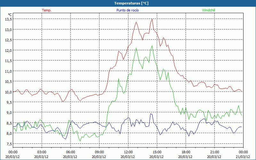Click the 03:00 time axis label
The width and height of the screenshot is (256, 160).
click(x=42, y=152)
